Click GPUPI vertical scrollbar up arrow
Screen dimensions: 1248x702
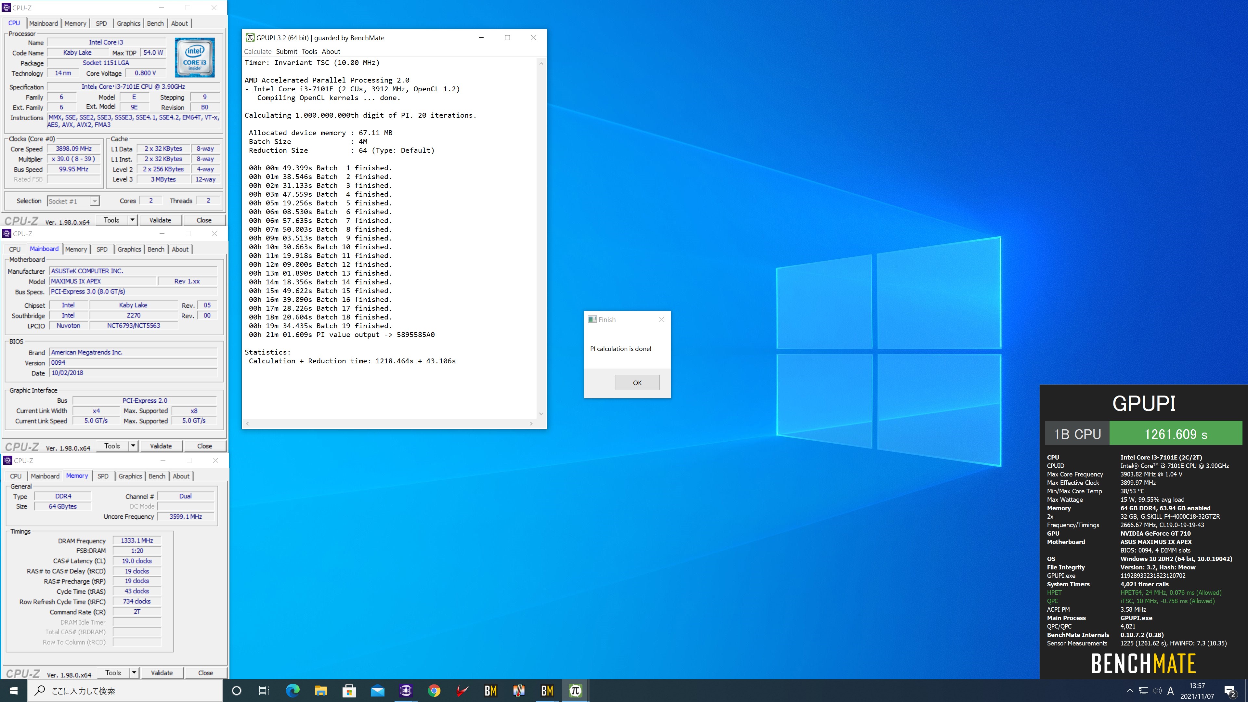(x=541, y=63)
